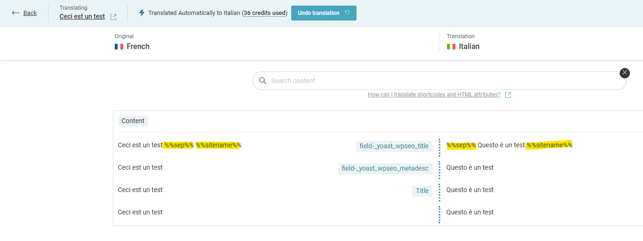
Task: Open external link icon beside post title
Action: point(113,17)
